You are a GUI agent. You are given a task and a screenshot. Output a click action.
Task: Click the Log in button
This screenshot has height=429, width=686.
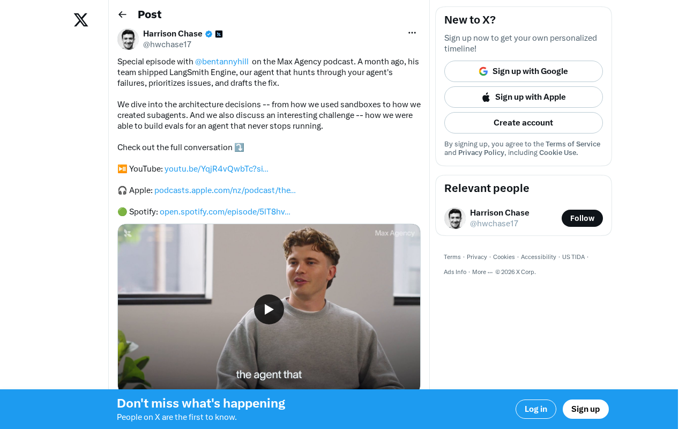[x=536, y=409]
